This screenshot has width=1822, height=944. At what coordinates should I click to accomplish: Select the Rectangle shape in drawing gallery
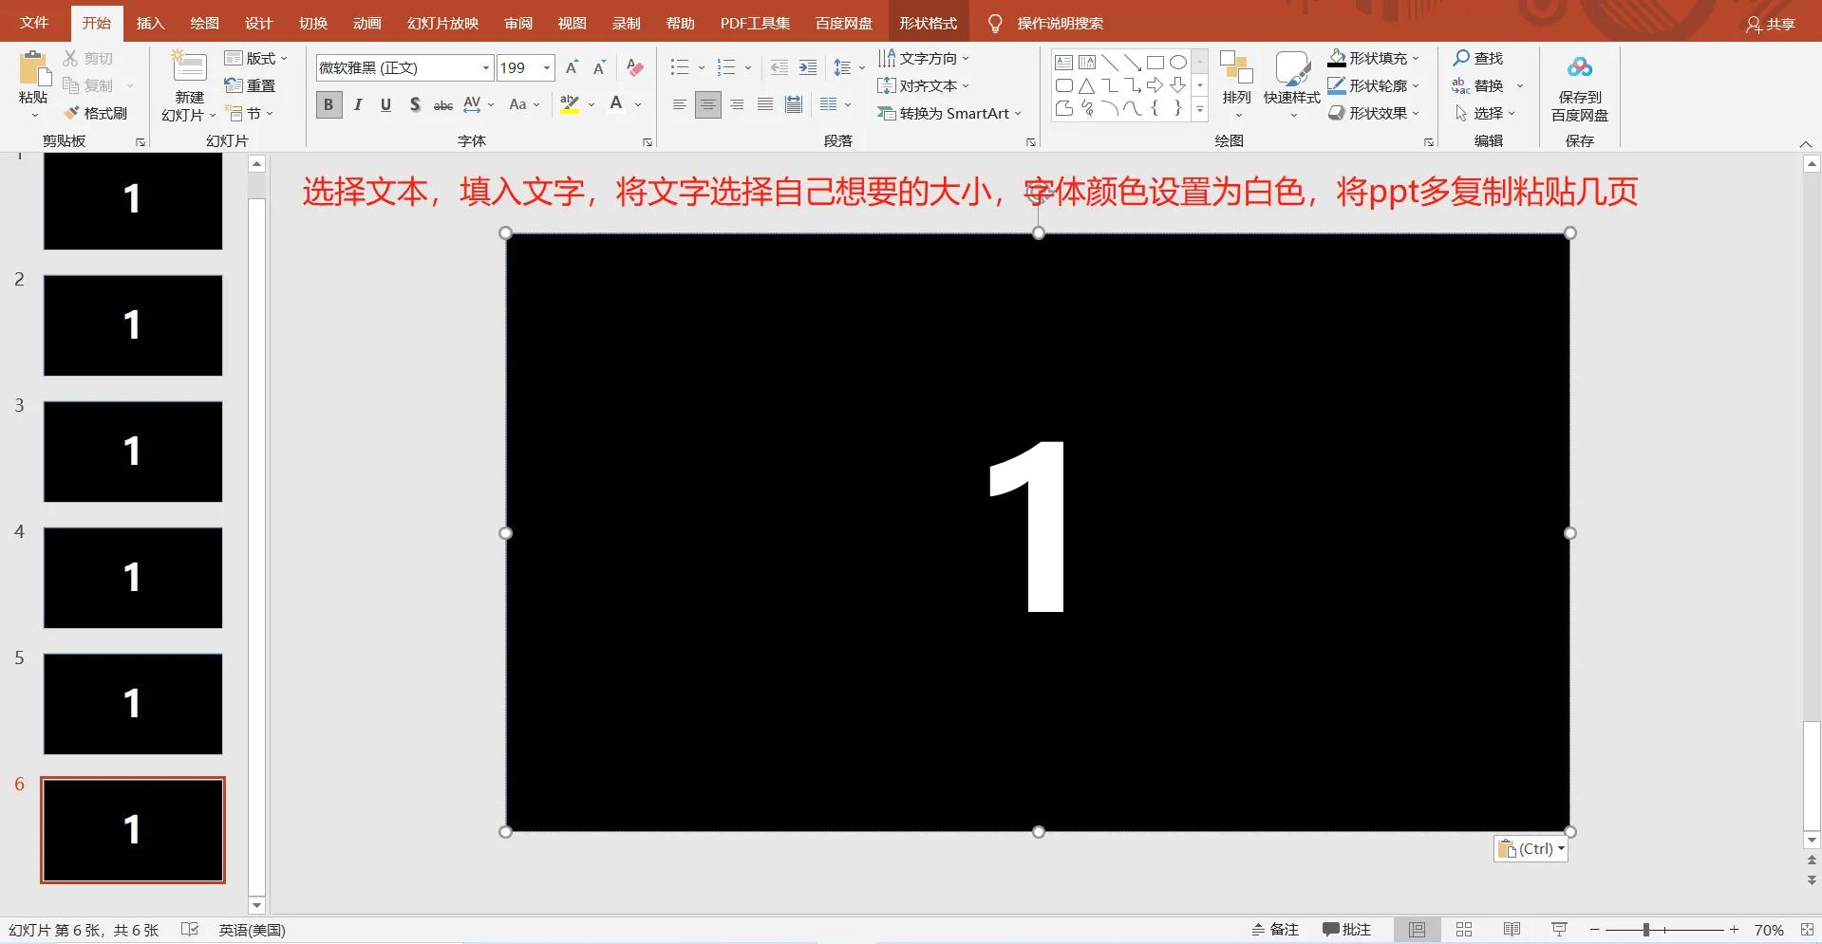(1155, 61)
